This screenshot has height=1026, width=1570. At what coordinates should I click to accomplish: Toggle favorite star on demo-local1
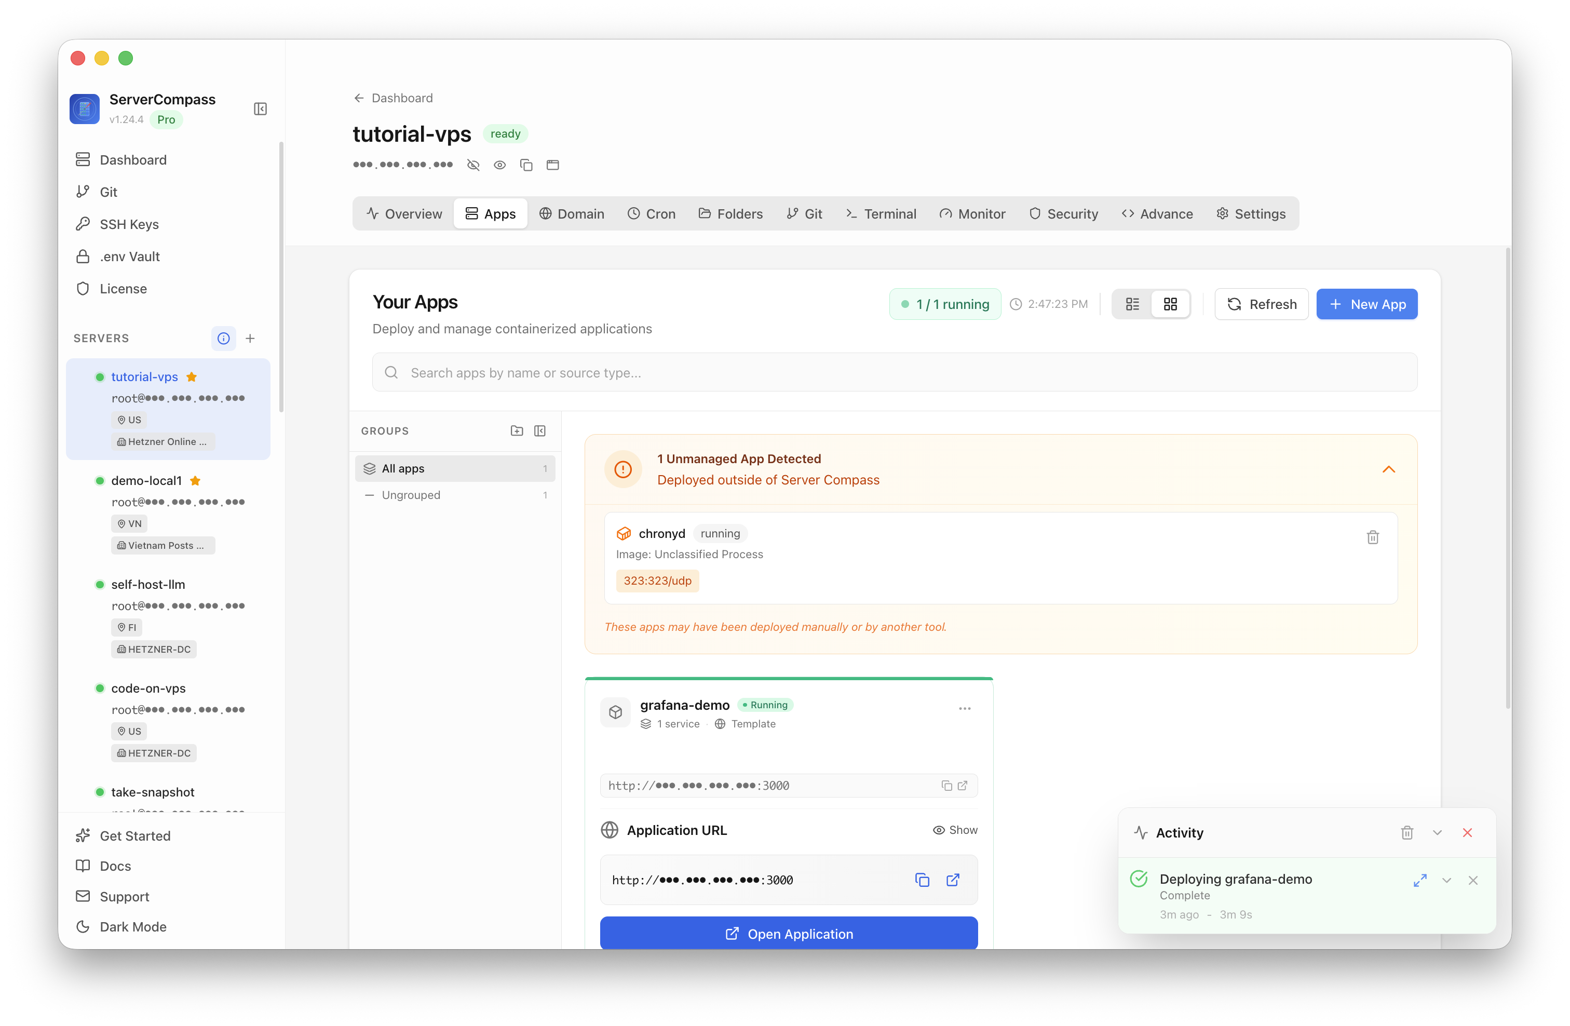point(195,480)
